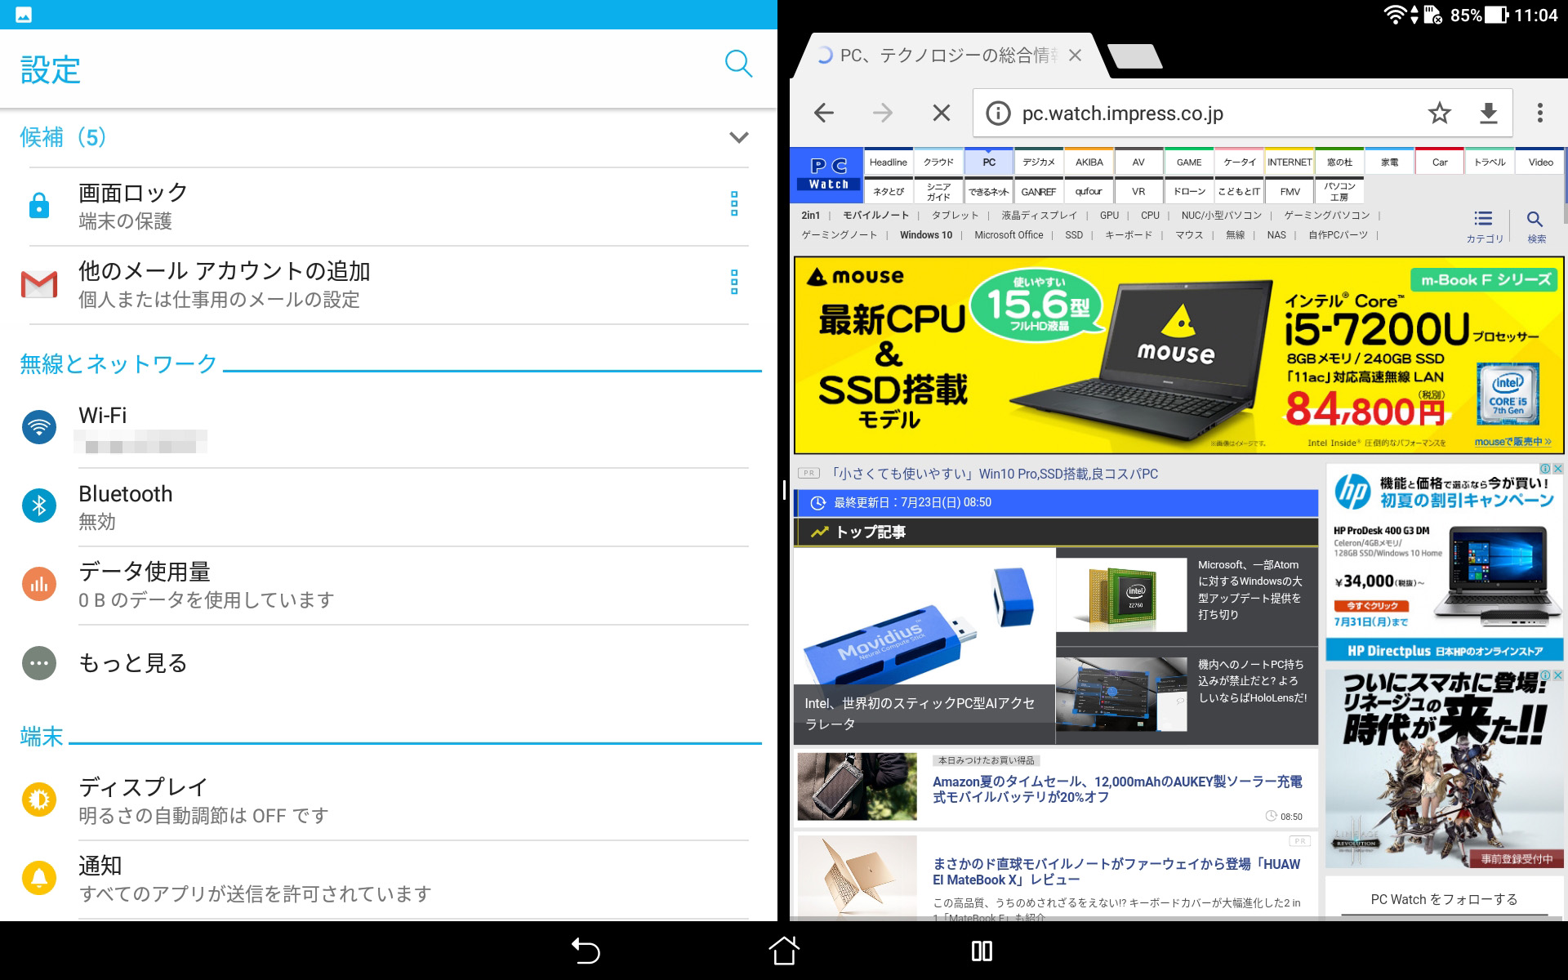Tap the battery 85% status indicator
Viewport: 1568px width, 980px height.
point(1478,15)
